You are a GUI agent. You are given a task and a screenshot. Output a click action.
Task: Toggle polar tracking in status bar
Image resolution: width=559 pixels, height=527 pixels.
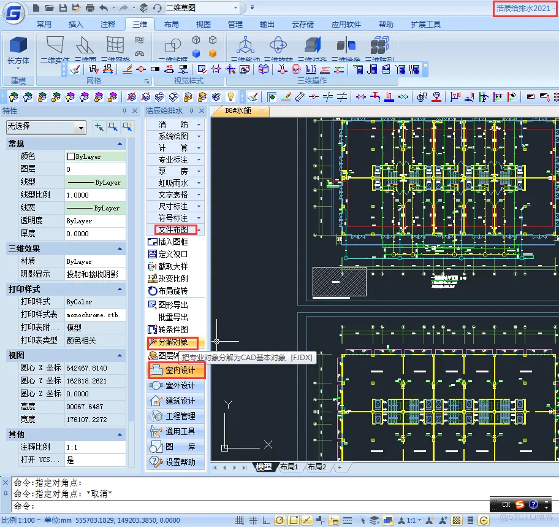[280, 520]
